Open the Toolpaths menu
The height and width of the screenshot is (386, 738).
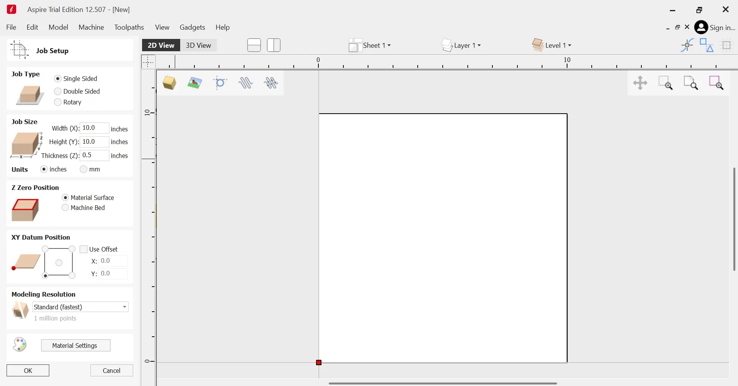[x=129, y=27]
